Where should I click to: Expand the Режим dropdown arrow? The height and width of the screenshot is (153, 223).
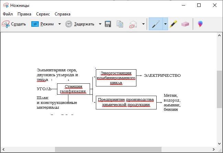tap(59, 24)
